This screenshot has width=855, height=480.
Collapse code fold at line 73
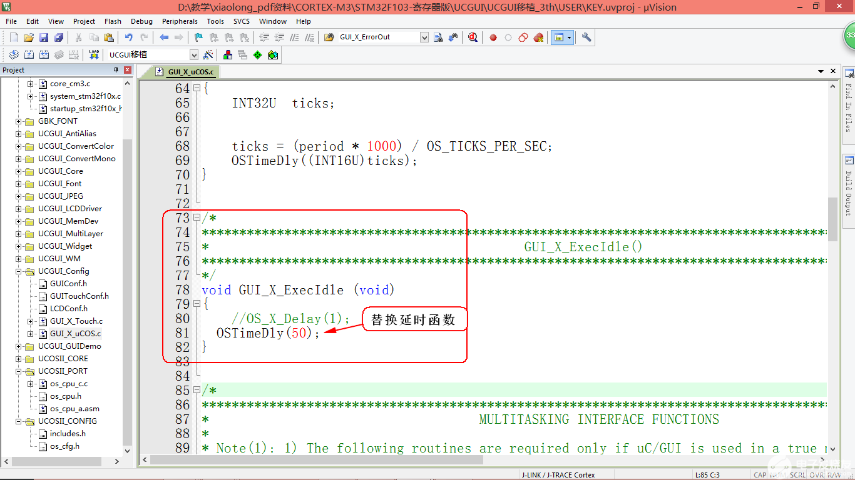(197, 217)
